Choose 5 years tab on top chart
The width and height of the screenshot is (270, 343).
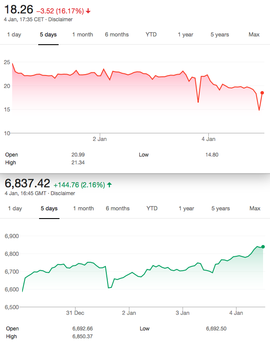(x=220, y=35)
